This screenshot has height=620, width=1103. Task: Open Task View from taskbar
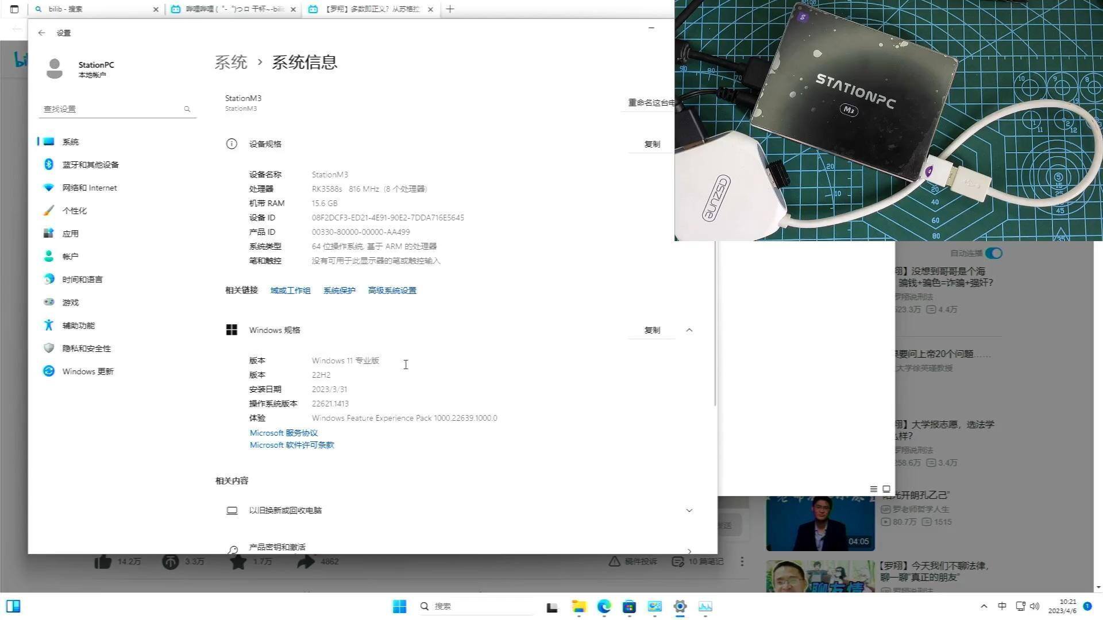[552, 607]
